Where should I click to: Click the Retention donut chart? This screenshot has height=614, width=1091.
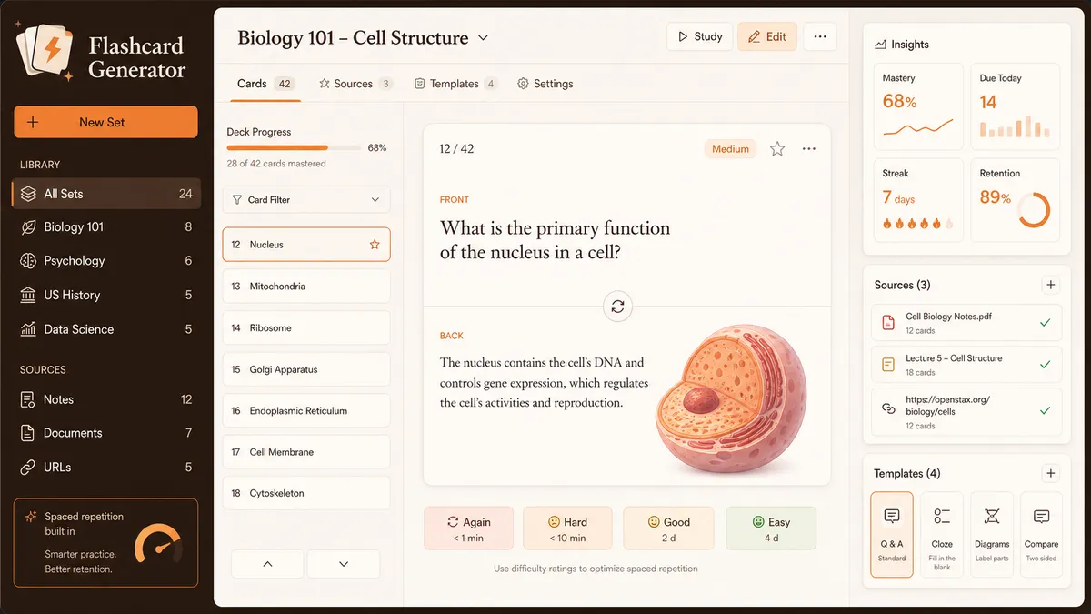[1034, 211]
